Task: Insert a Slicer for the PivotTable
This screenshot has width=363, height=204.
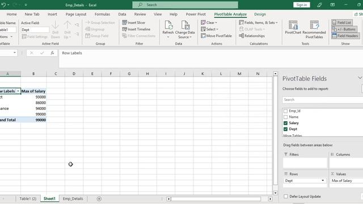Action: [x=134, y=23]
